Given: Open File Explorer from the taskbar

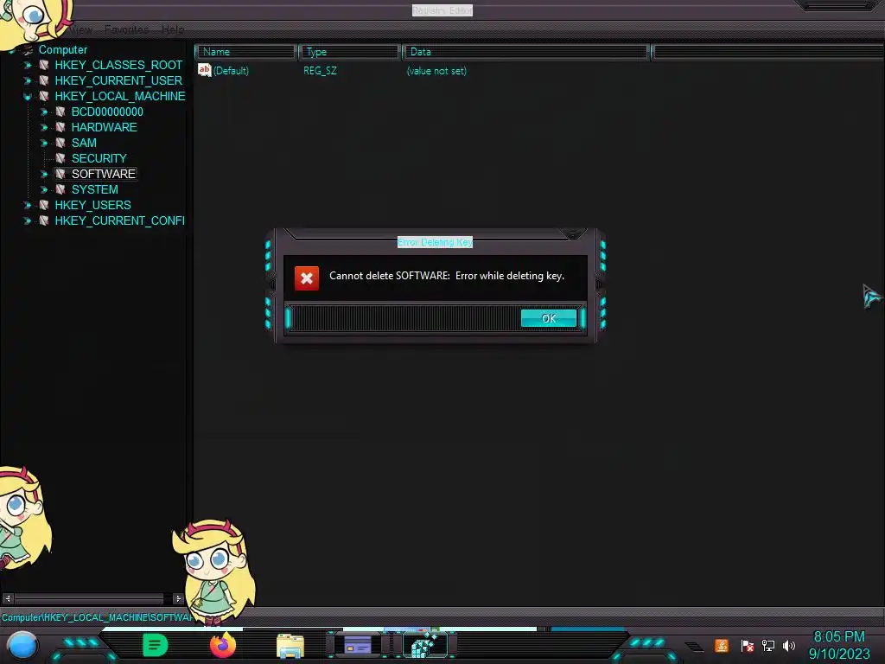Looking at the screenshot, I should click(x=290, y=646).
